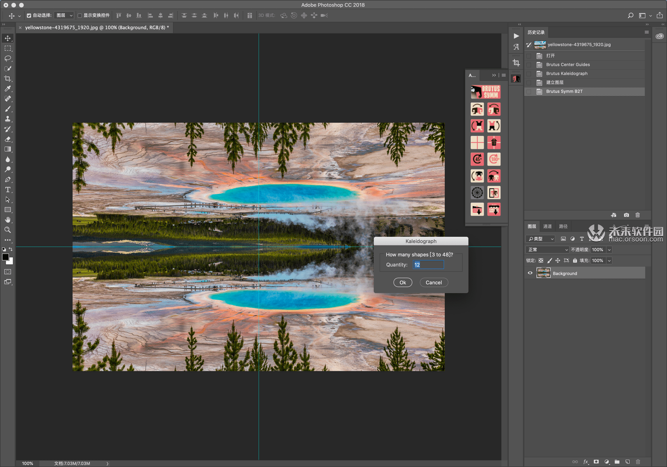Viewport: 667px width, 467px height.
Task: Toggle history state box beside 打开
Action: 529,56
